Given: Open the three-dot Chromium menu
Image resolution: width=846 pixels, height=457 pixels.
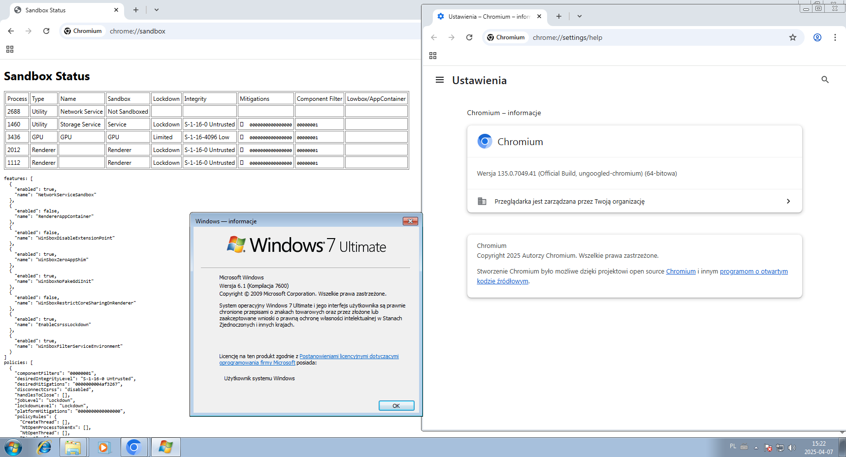Looking at the screenshot, I should point(835,37).
